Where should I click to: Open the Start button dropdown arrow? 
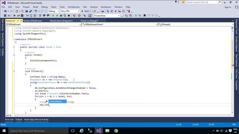[90, 11]
